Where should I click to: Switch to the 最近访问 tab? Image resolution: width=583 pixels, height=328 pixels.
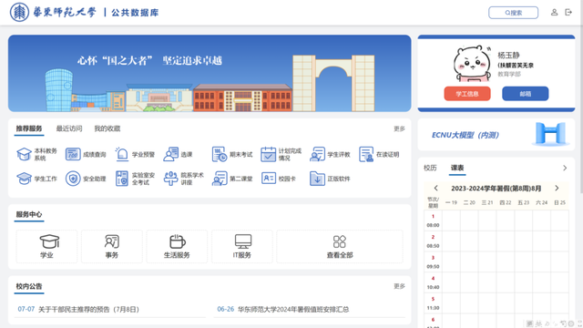69,128
